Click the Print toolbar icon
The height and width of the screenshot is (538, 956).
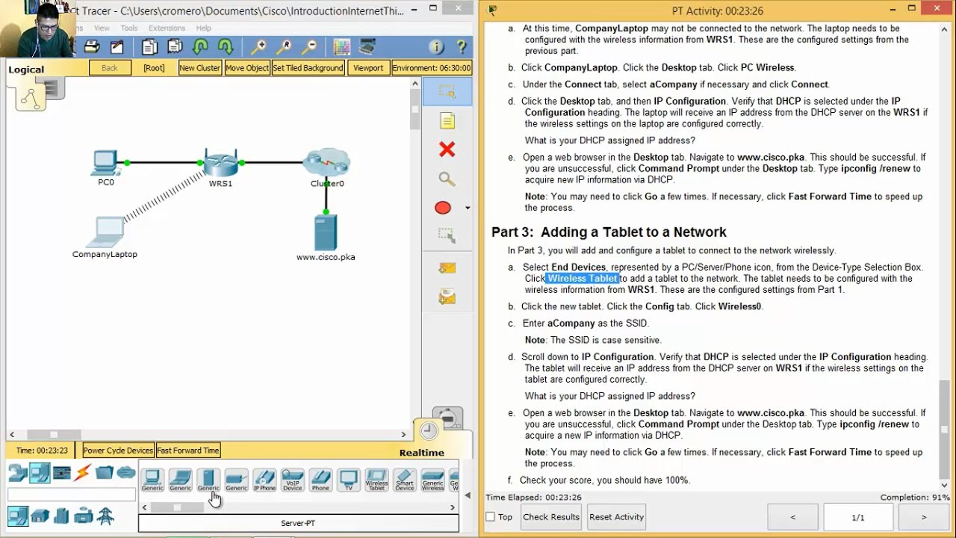point(92,47)
